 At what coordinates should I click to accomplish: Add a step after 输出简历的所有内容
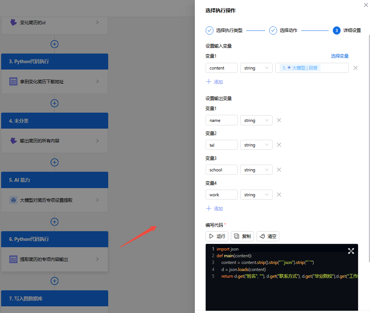55,162
